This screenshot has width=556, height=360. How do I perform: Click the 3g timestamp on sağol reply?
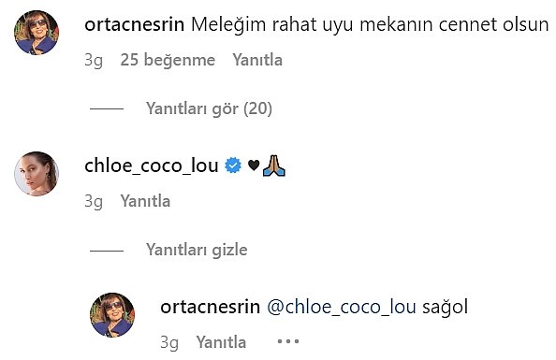[169, 343]
